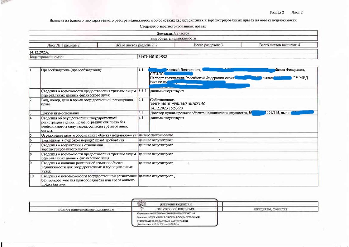
Task: Click "Всего листов раздела 2: 2"
Action: click(x=136, y=45)
